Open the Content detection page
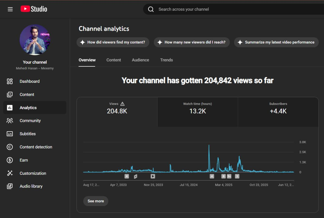The height and width of the screenshot is (218, 324). tap(35, 147)
